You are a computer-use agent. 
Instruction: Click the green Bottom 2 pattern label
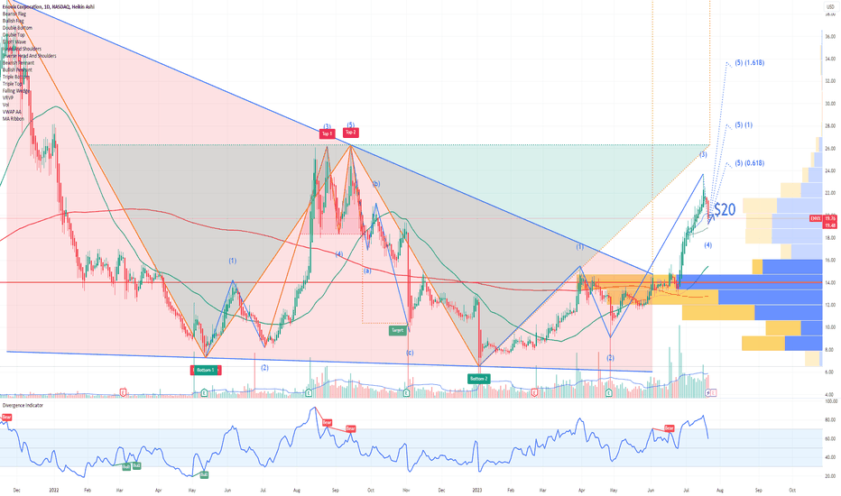(478, 379)
